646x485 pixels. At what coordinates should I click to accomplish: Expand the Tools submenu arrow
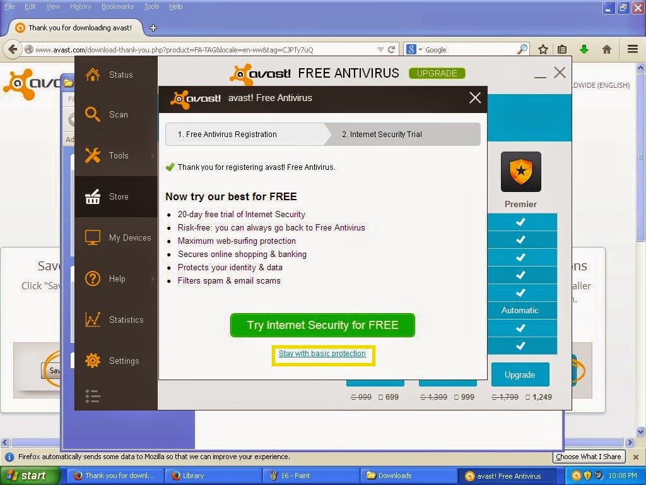tap(153, 155)
